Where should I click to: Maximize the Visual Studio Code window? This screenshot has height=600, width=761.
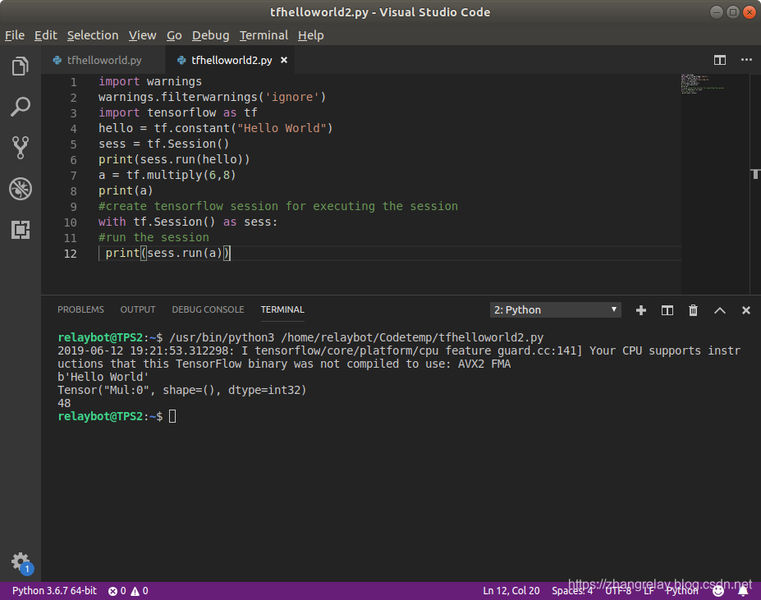733,12
